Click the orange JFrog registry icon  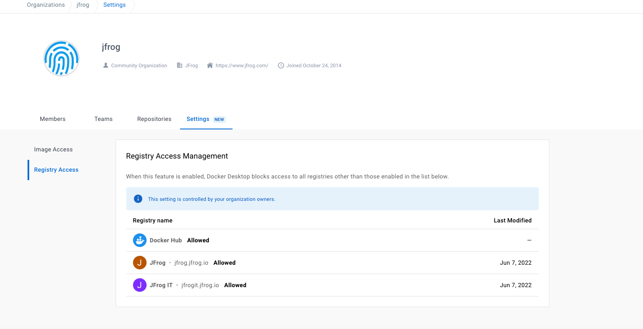[139, 262]
